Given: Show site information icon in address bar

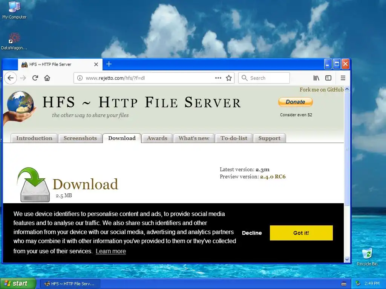Looking at the screenshot, I should [x=80, y=78].
